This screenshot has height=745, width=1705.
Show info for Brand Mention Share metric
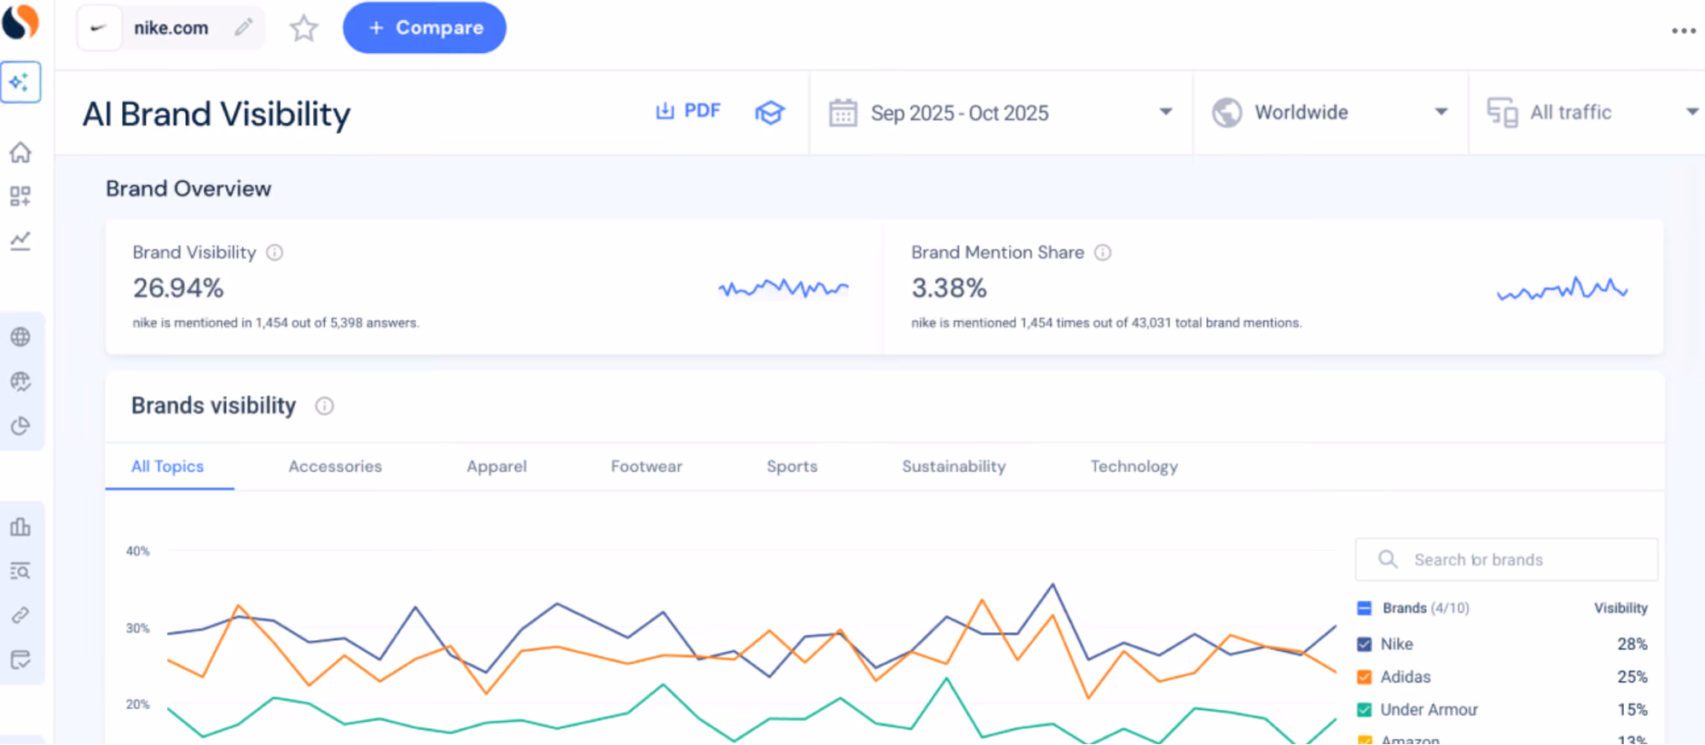1103,253
